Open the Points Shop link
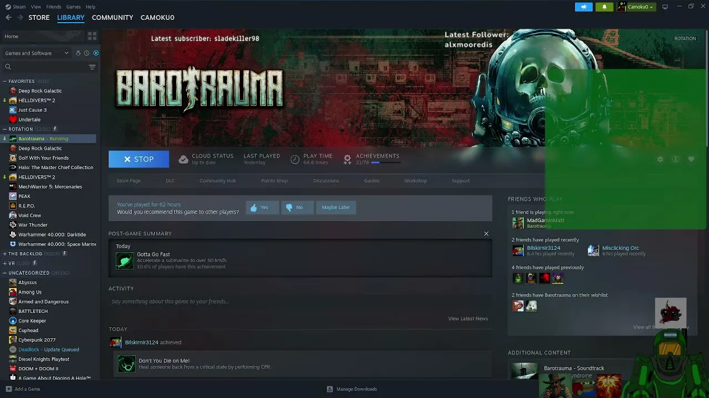Screen dimensions: 709x398 (x=274, y=181)
